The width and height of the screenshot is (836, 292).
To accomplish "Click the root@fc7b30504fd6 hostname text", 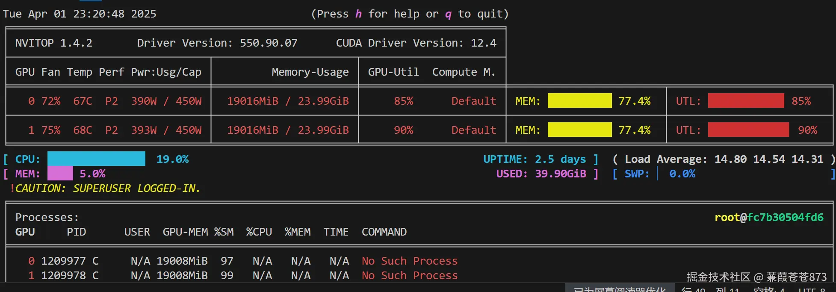I will click(769, 217).
